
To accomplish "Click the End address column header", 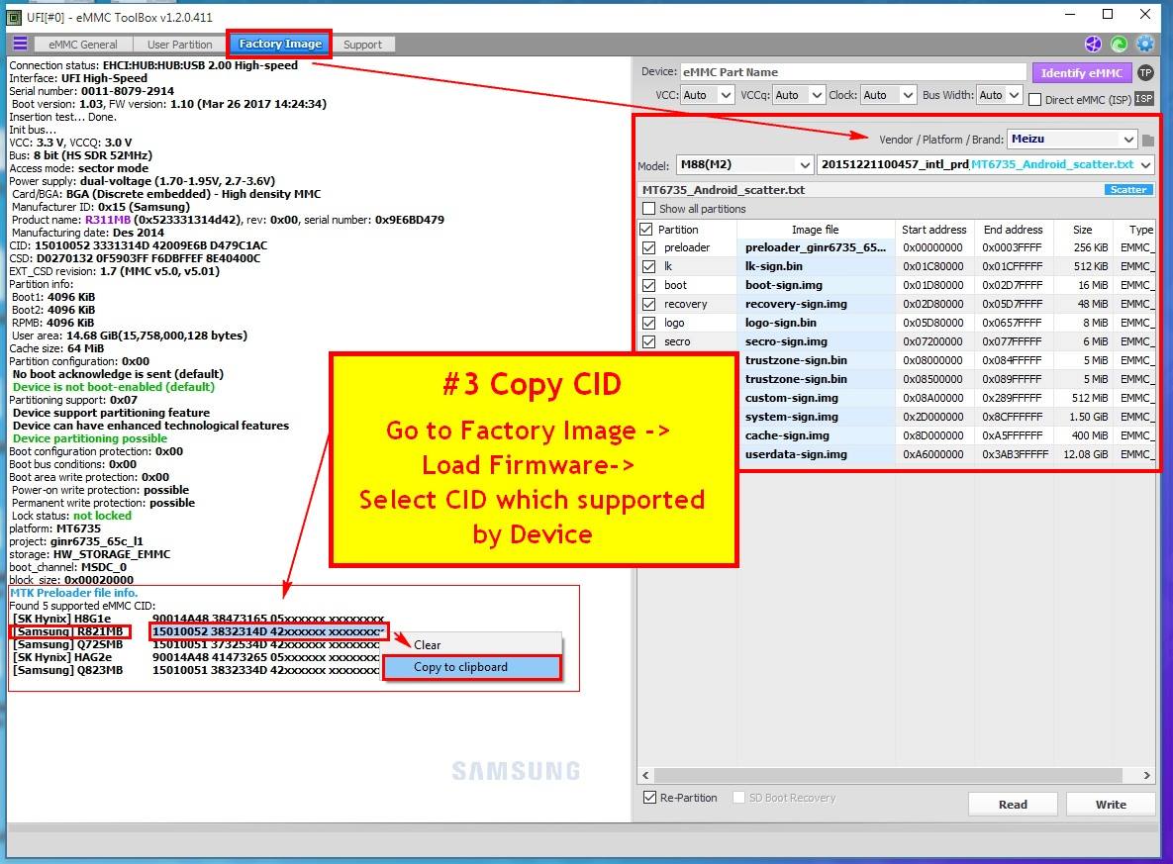I will pos(1013,230).
